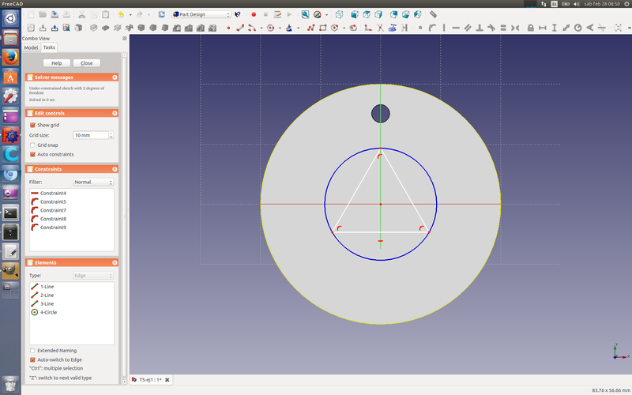Viewport: 632px width, 395px height.
Task: Click the What's This help cursor icon
Action: pos(237,14)
